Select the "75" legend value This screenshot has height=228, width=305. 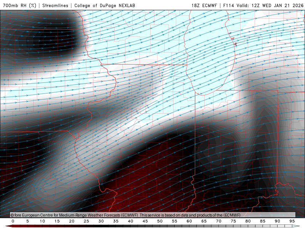pos(233,221)
